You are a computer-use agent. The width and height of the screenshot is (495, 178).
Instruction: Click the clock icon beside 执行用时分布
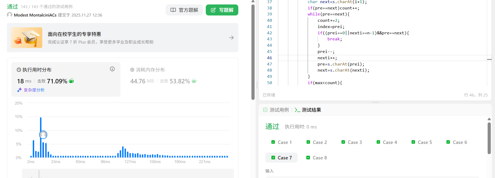(x=19, y=70)
